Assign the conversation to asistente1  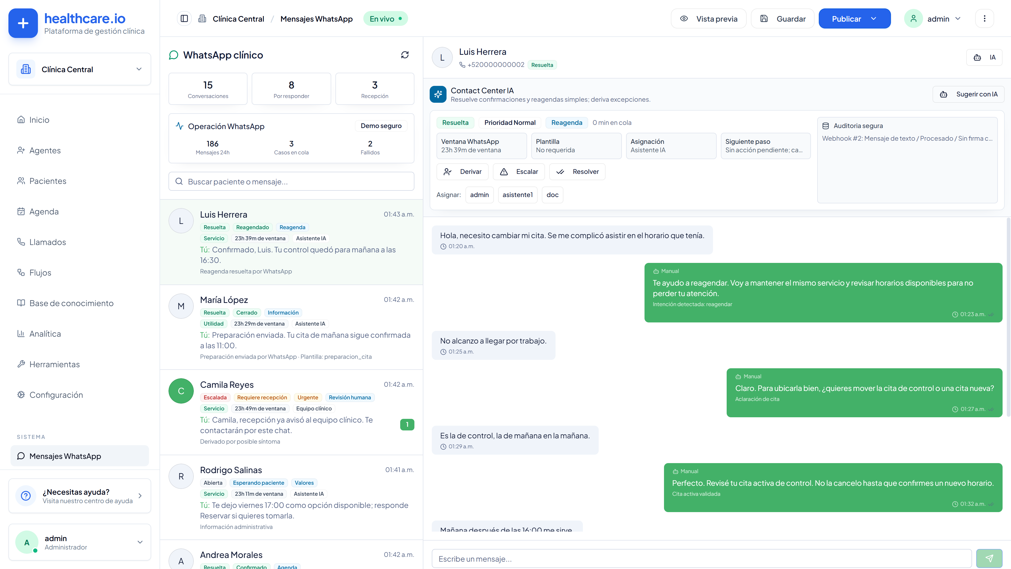click(x=518, y=195)
